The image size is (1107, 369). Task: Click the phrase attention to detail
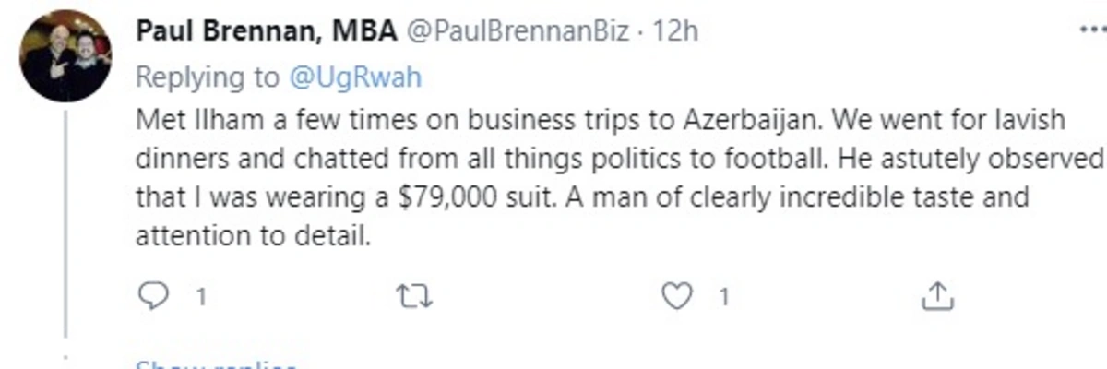253,237
